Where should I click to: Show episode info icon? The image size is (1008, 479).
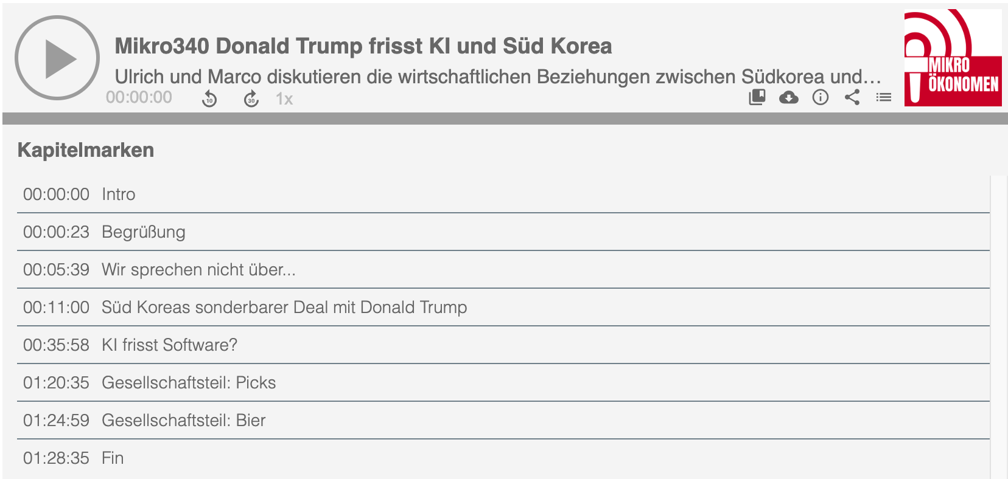[821, 97]
